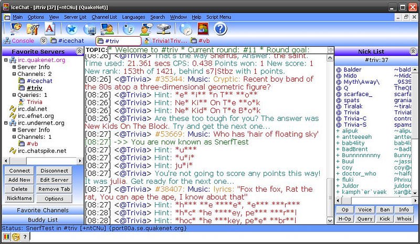Screen dimensions: 420x244
Task: Switch to the Console tab
Action: pos(19,41)
